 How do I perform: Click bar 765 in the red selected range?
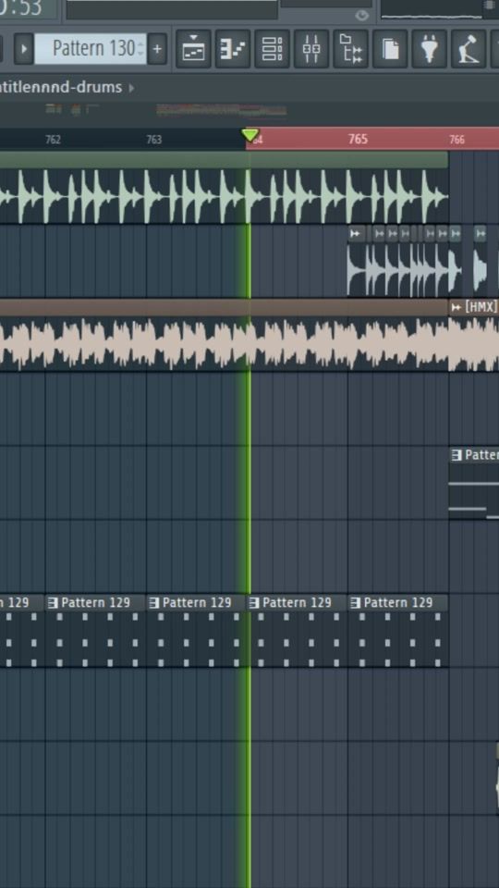358,139
